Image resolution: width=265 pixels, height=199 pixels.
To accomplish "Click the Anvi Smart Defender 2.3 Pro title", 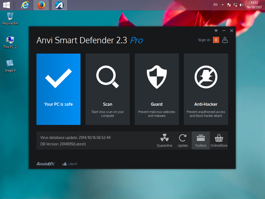I will point(90,40).
